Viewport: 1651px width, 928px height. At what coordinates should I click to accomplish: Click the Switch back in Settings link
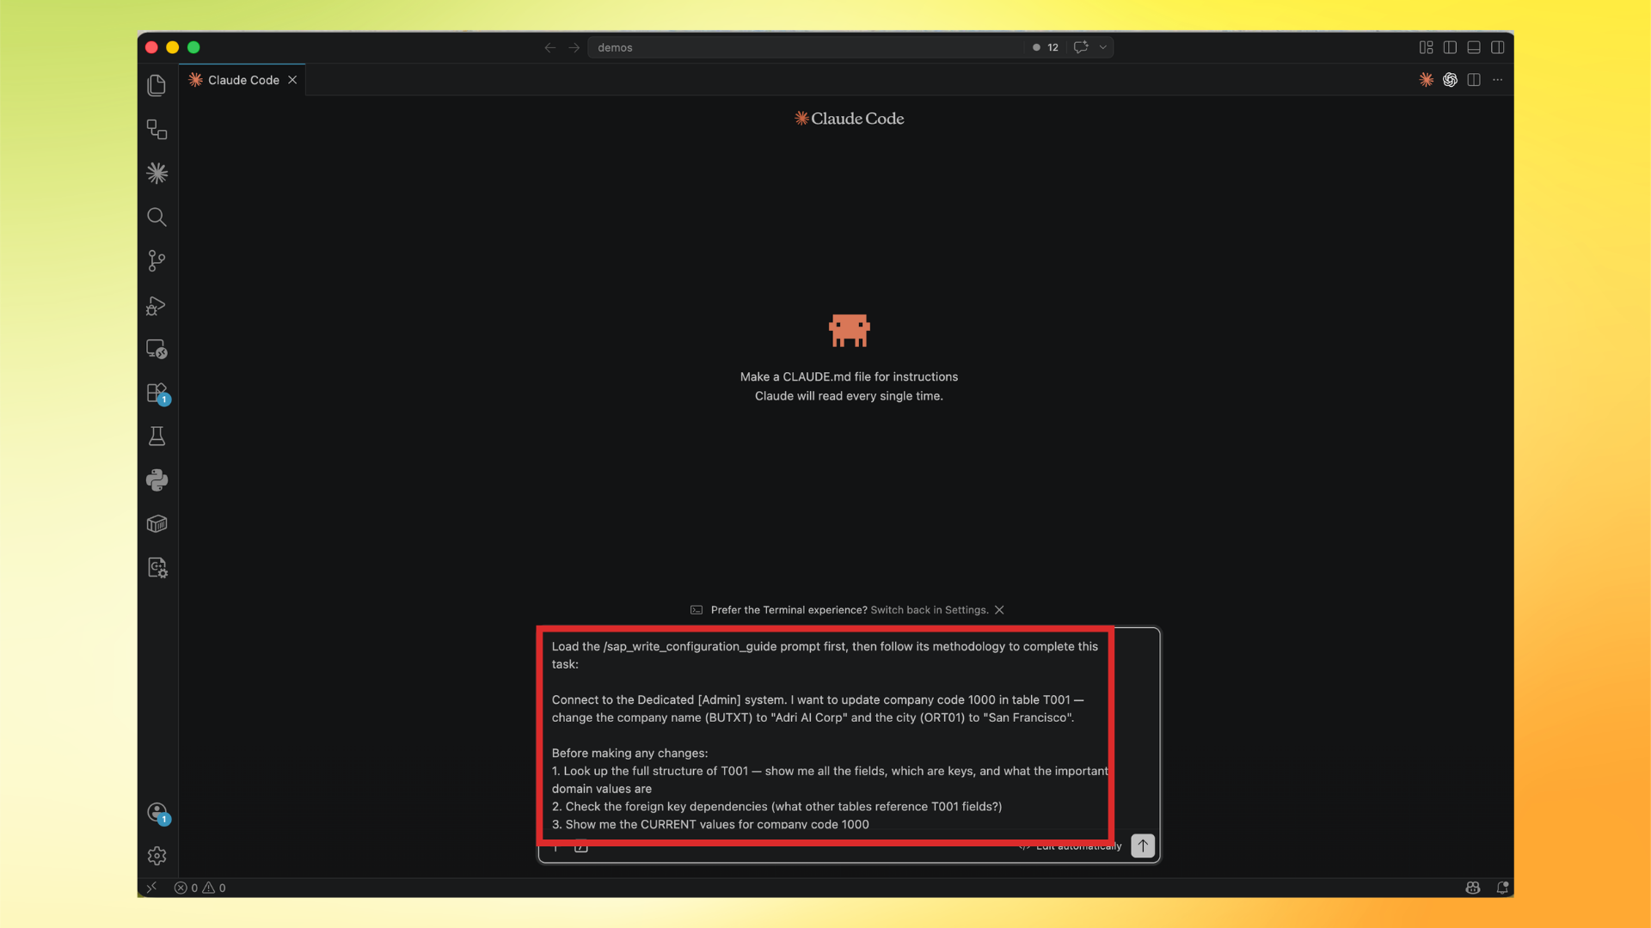click(x=930, y=610)
